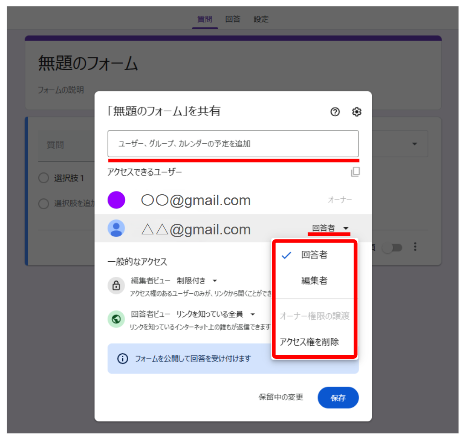The image size is (464, 440).
Task: Click the 選択肢を追加 radio circle
Action: pos(43,203)
